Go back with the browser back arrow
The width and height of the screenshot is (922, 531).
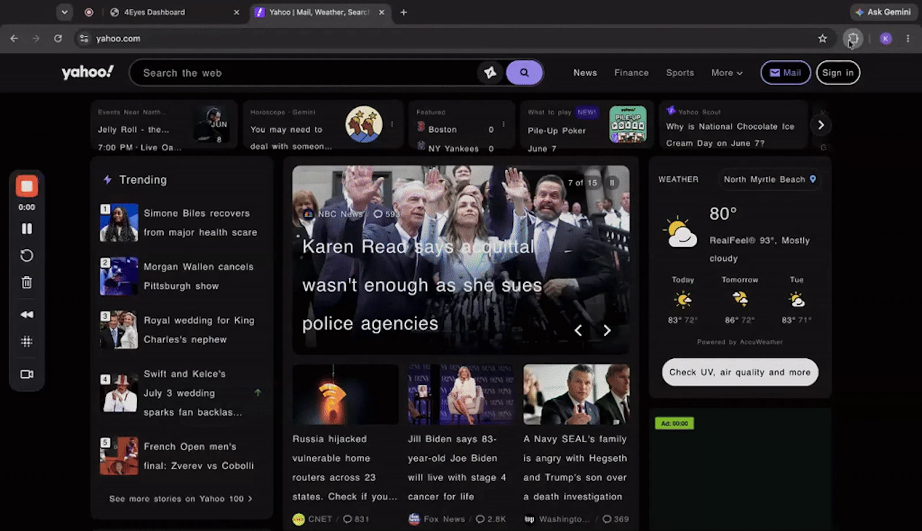coord(14,39)
